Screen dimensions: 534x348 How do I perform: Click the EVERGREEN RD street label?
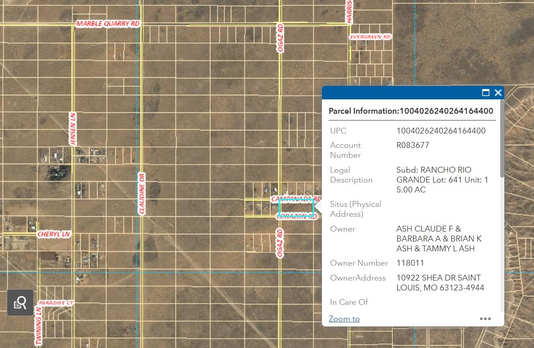point(370,37)
